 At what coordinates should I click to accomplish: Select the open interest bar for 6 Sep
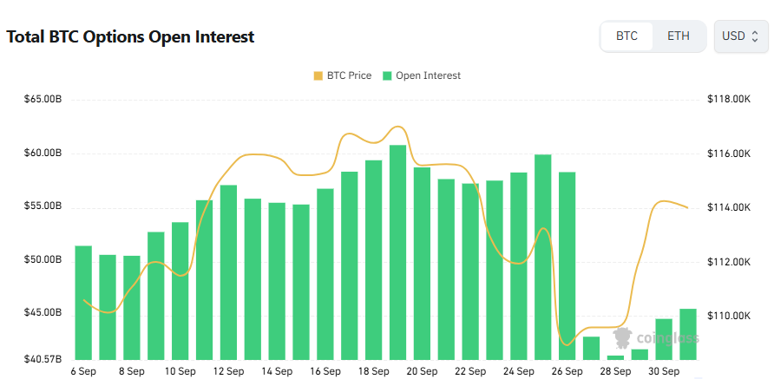pyautogui.click(x=83, y=302)
